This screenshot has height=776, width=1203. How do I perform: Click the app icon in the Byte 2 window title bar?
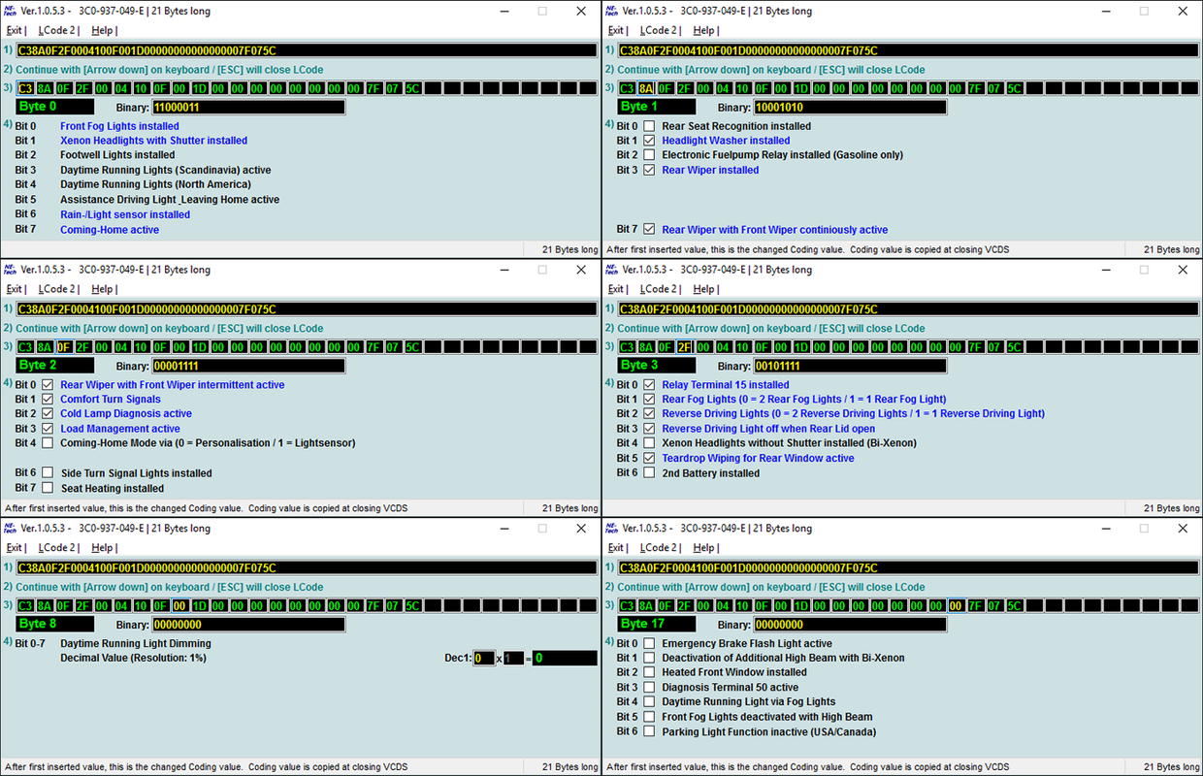tap(11, 270)
